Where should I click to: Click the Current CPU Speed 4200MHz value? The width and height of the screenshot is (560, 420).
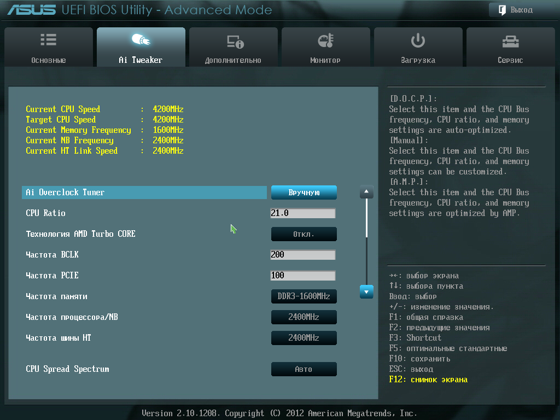click(x=168, y=109)
